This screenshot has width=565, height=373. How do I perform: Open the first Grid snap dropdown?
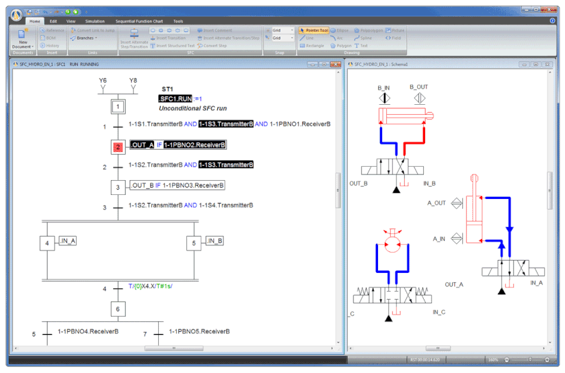(x=292, y=30)
